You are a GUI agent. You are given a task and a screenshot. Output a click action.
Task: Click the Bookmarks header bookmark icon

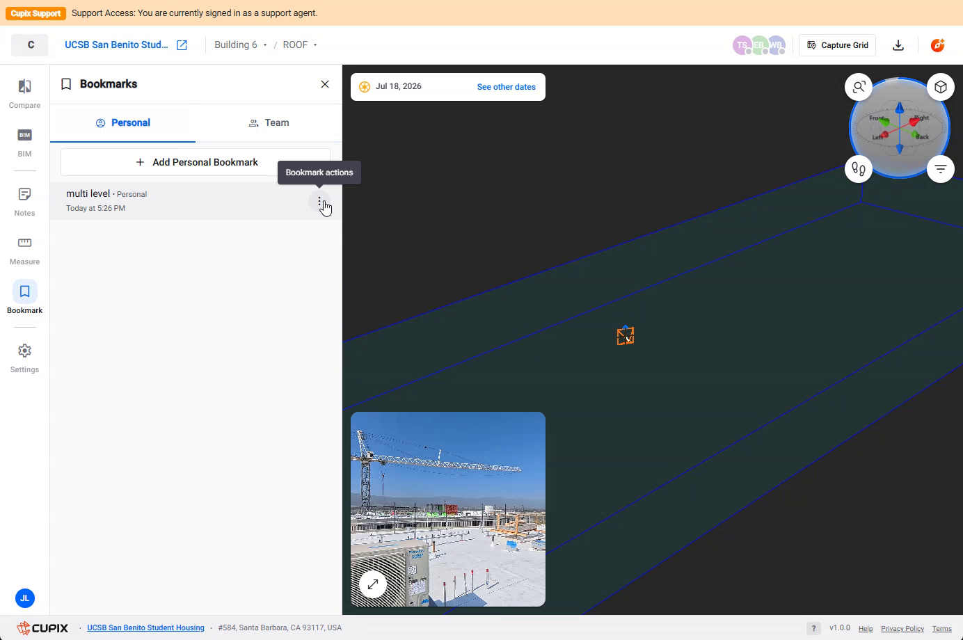click(66, 84)
